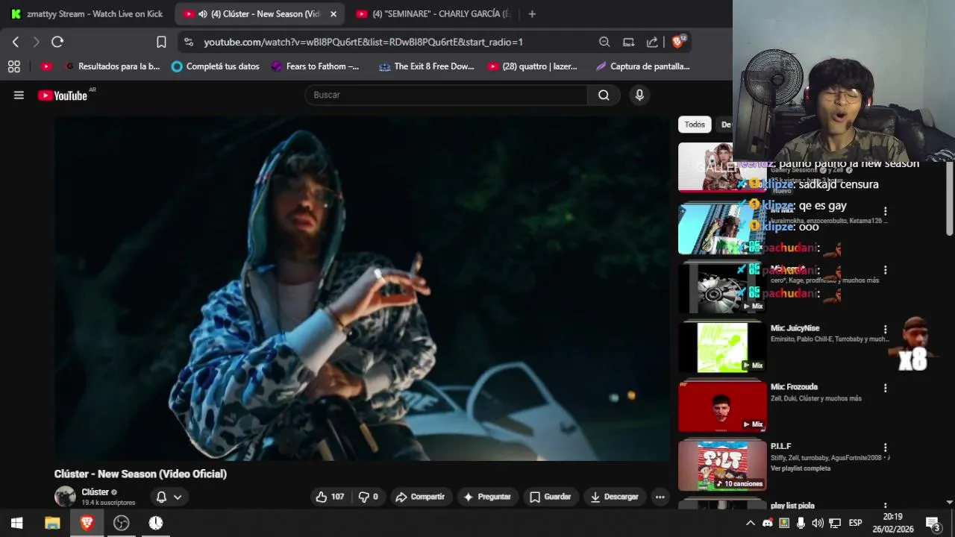Viewport: 955px width, 537px height.
Task: Click the share icon in the address bar
Action: tap(652, 43)
